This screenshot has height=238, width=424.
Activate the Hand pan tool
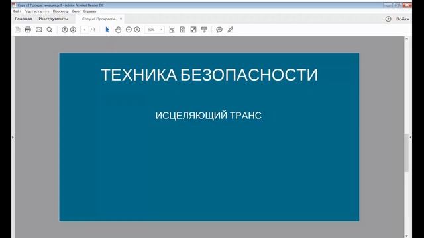[x=118, y=30]
